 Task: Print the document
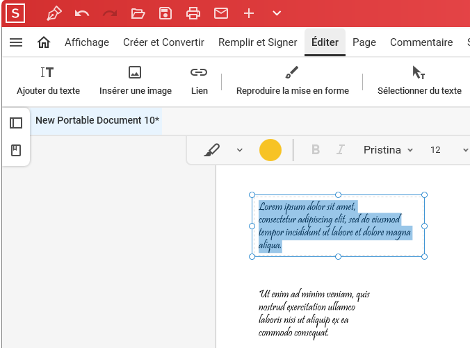193,13
